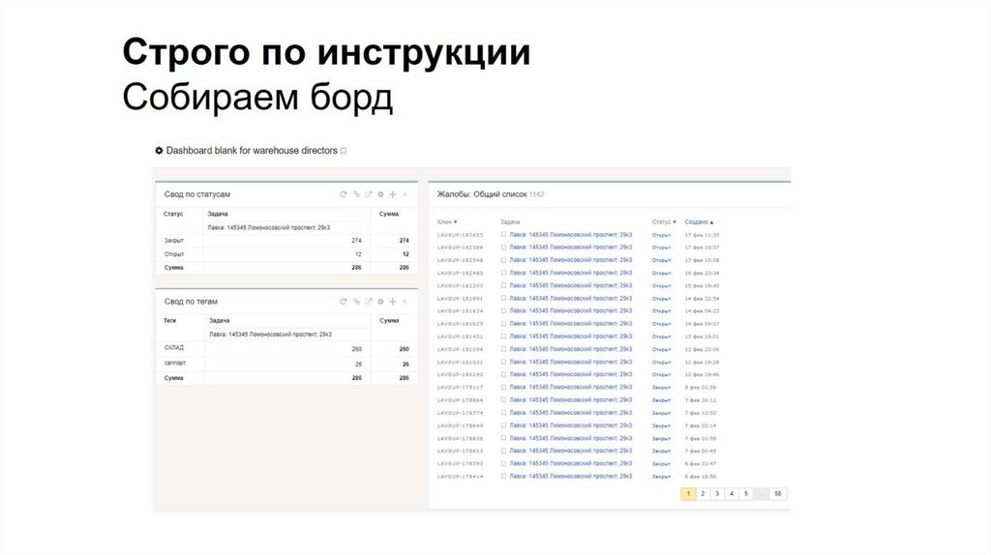This screenshot has height=555, width=991.
Task: Check the box for issue LAVSUP-178414
Action: tap(504, 476)
